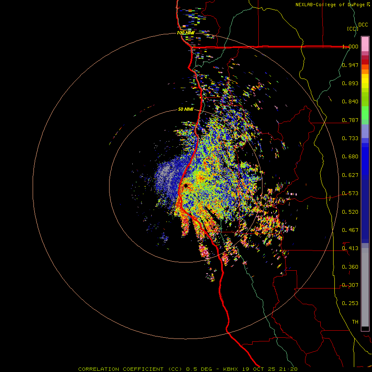Click the black radar site dot
The image size is (372, 372).
point(186,186)
